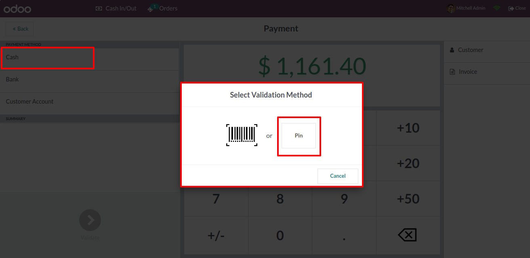Select the Cash payment method
This screenshot has width=530, height=258.
[12, 57]
